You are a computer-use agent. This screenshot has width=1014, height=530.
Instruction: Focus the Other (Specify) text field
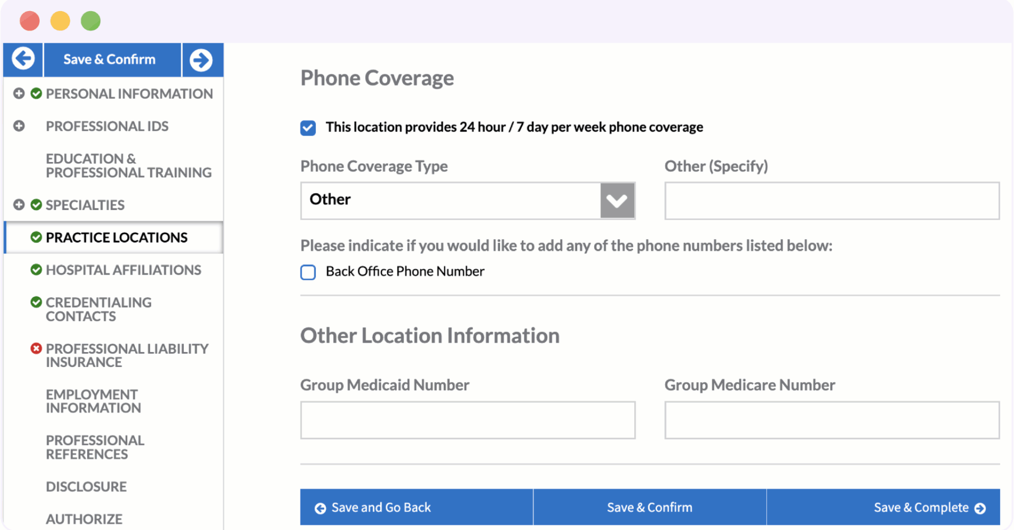click(x=831, y=201)
